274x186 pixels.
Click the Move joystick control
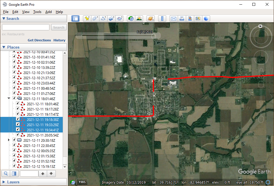click(261, 58)
